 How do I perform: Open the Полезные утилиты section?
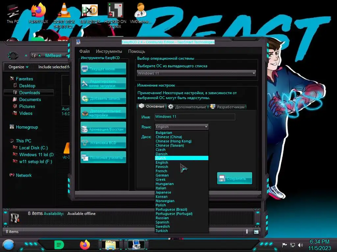(x=103, y=157)
